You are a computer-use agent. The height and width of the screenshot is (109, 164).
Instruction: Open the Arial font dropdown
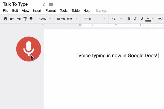point(95,19)
